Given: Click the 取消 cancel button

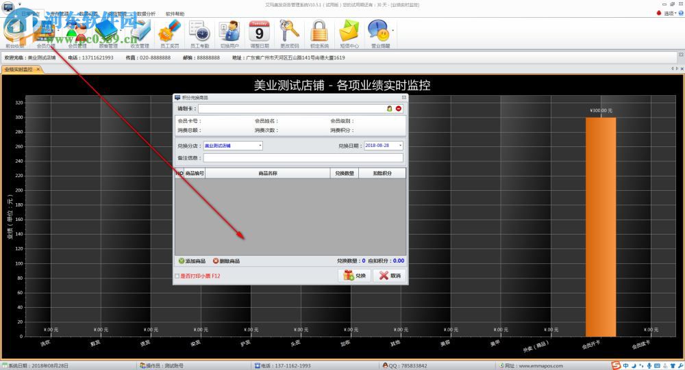Looking at the screenshot, I should [390, 276].
